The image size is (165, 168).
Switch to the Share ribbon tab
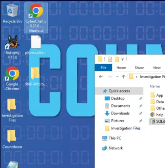point(139,67)
